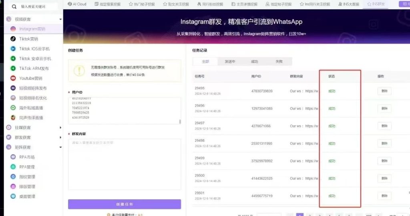
Task: Collapse the 矩阵获客 sidebar group
Action: pyautogui.click(x=60, y=147)
